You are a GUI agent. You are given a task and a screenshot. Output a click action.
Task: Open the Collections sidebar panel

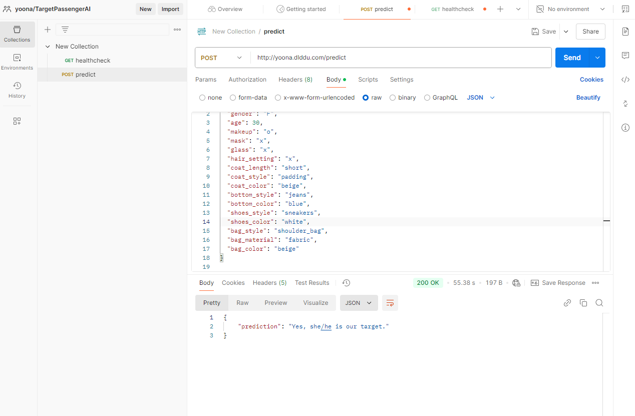18,34
